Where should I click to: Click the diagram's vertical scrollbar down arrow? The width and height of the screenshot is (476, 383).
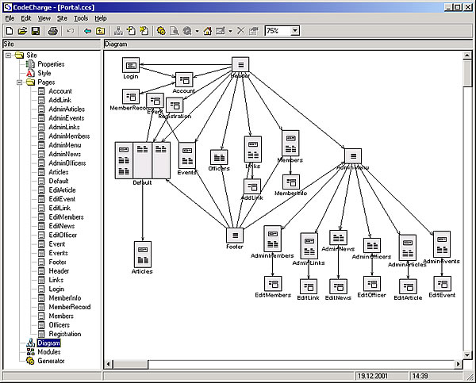coord(469,354)
